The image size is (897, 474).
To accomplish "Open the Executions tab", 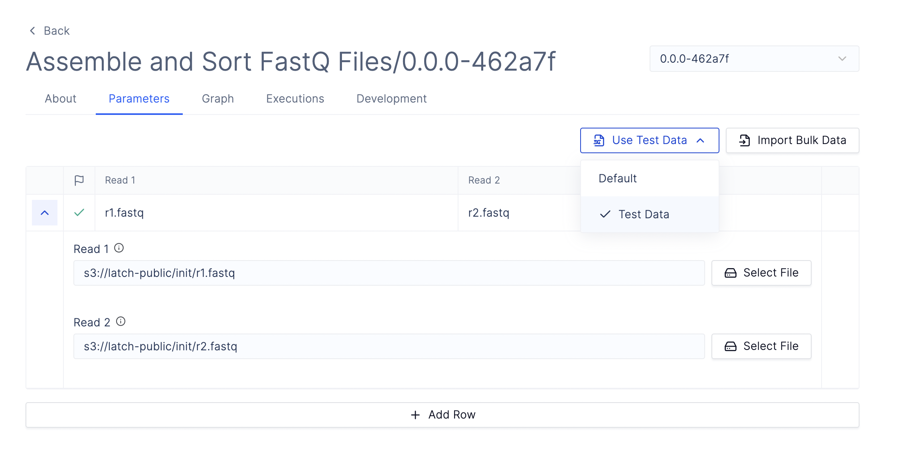I will point(295,99).
